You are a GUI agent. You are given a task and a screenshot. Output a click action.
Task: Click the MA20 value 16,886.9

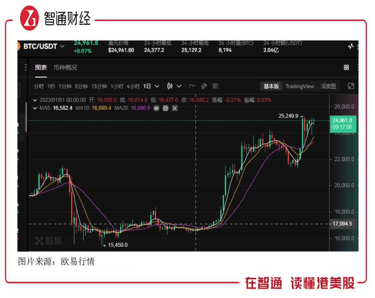(x=140, y=108)
